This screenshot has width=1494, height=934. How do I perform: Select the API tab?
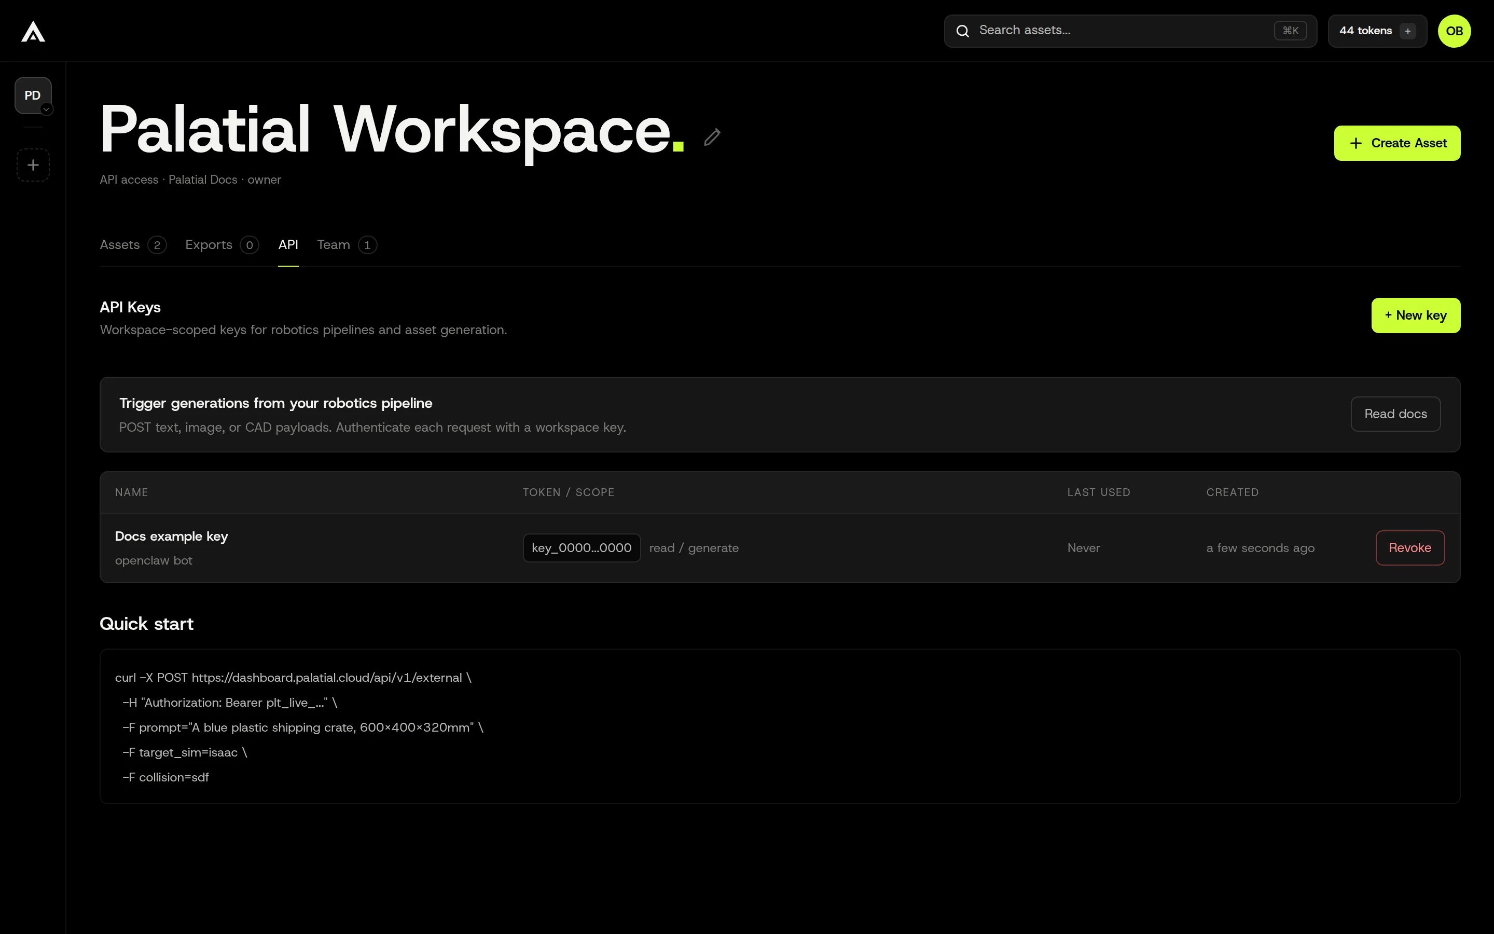pos(288,245)
